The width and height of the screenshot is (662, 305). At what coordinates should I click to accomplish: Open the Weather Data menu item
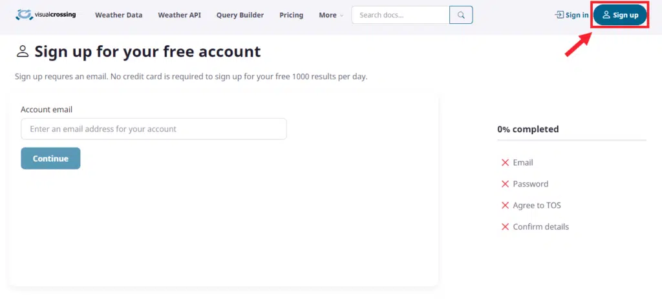pyautogui.click(x=118, y=15)
